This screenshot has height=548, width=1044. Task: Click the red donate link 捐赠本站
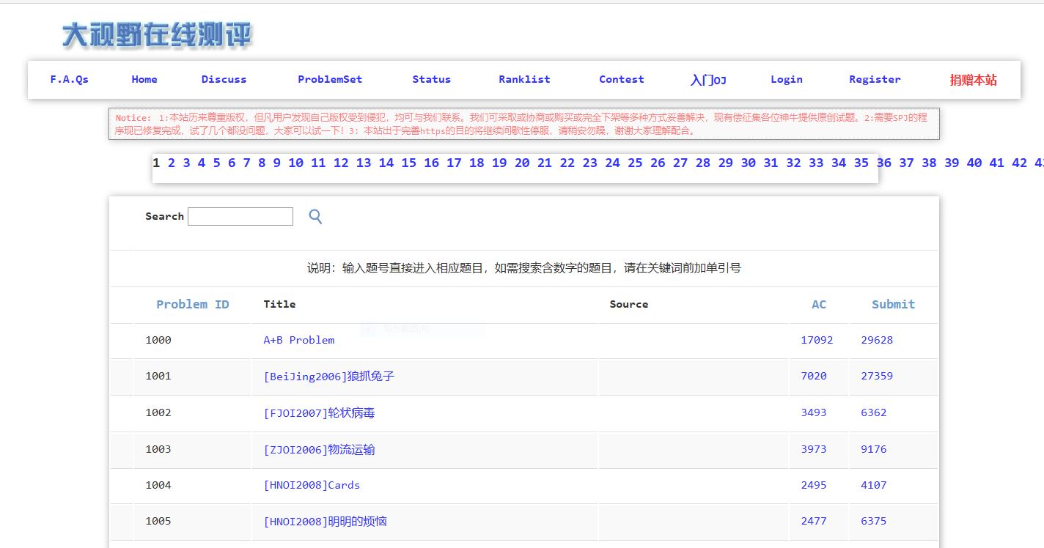pyautogui.click(x=973, y=80)
